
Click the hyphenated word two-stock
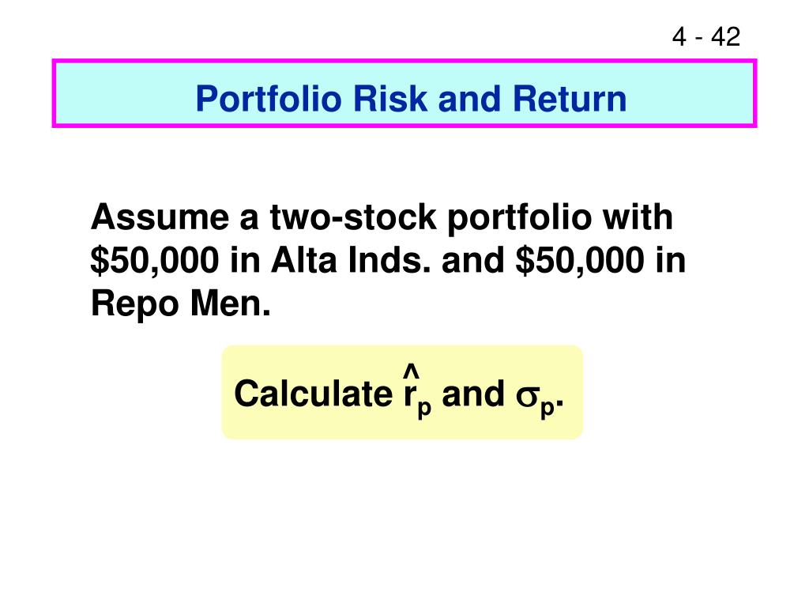[353, 217]
